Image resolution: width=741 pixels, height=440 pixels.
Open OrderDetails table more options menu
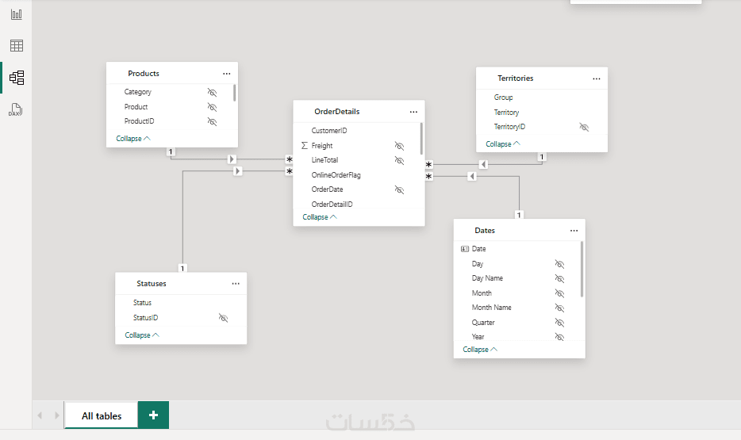tap(413, 112)
